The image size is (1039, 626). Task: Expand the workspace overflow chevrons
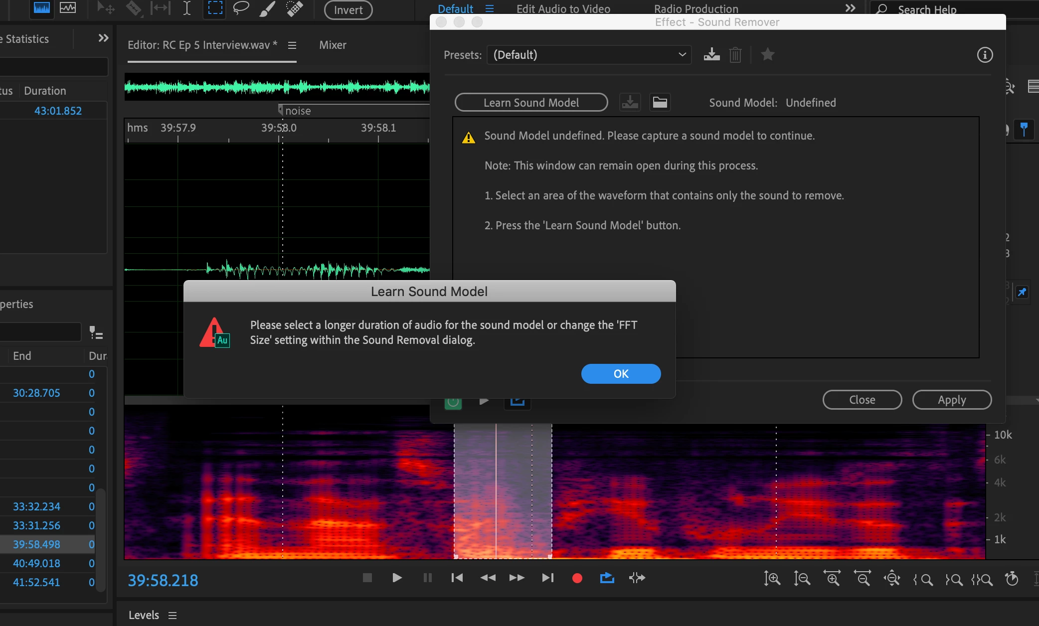pos(850,8)
